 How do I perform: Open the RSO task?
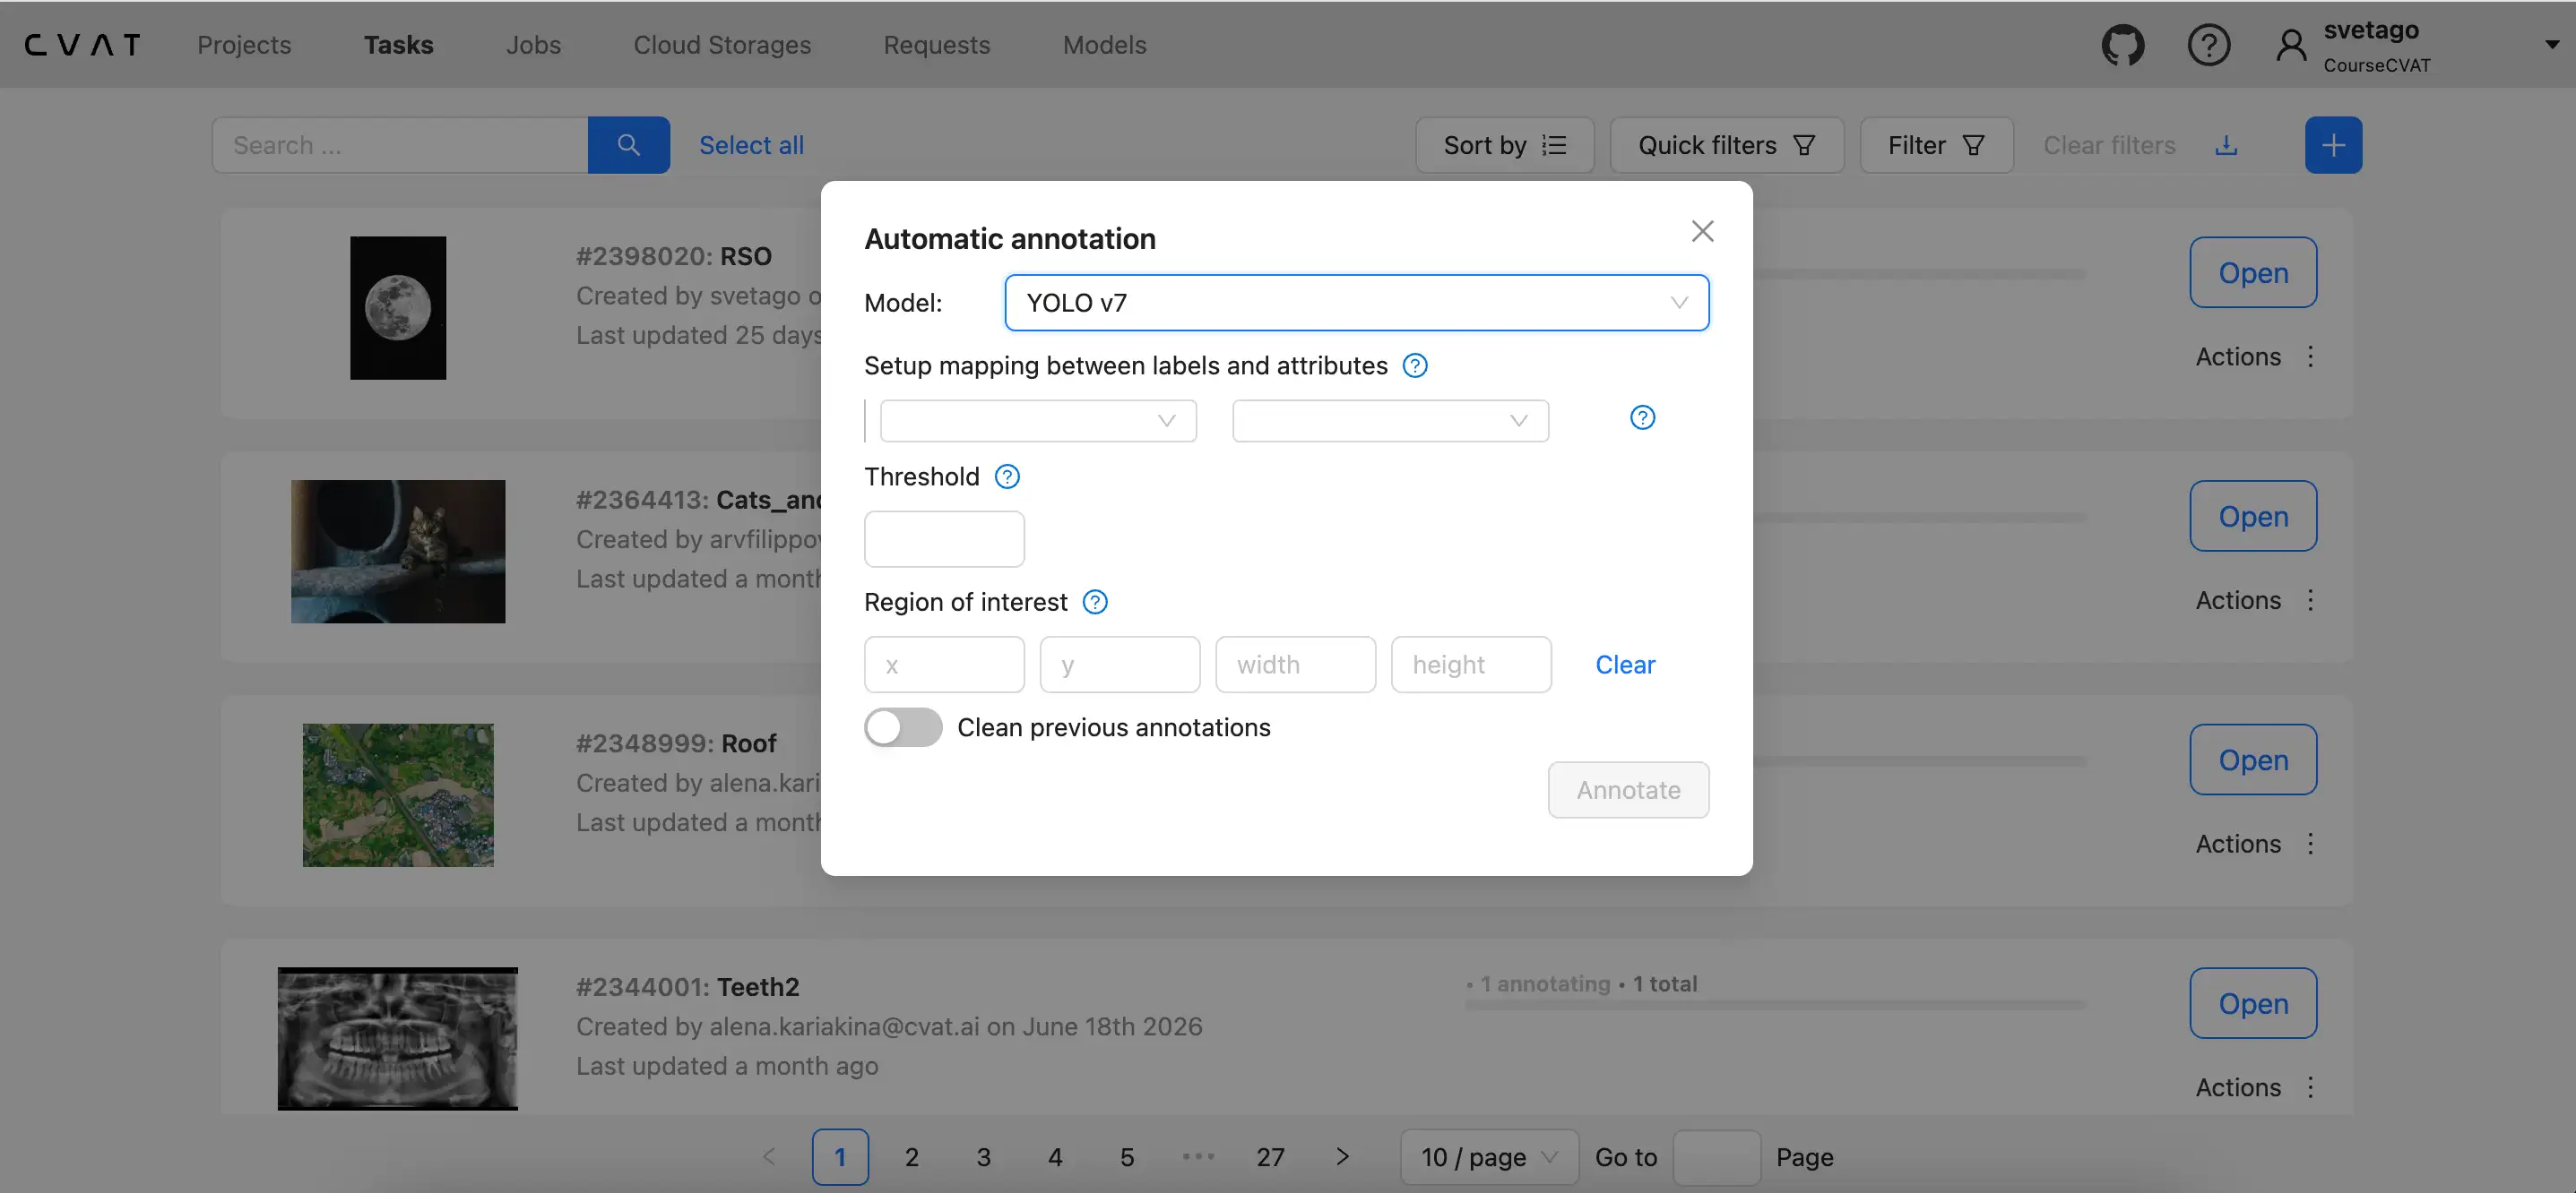[2253, 273]
